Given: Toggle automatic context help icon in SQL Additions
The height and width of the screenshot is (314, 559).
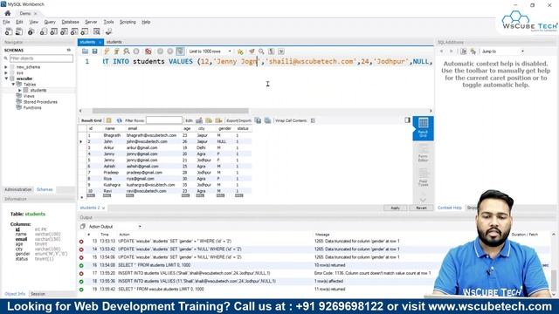Looking at the screenshot, I should pos(473,51).
